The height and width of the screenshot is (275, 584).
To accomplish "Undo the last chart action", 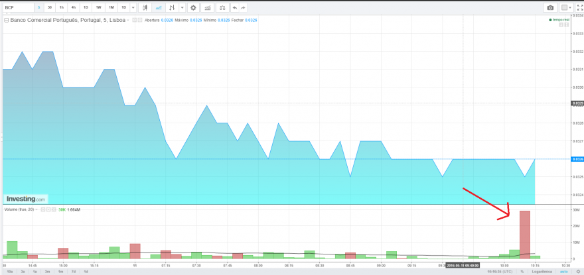I will tap(235, 7).
